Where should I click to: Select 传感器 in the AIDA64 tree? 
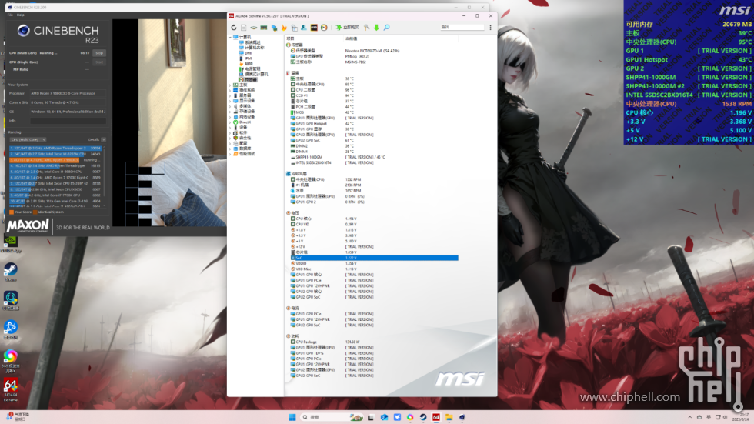248,80
